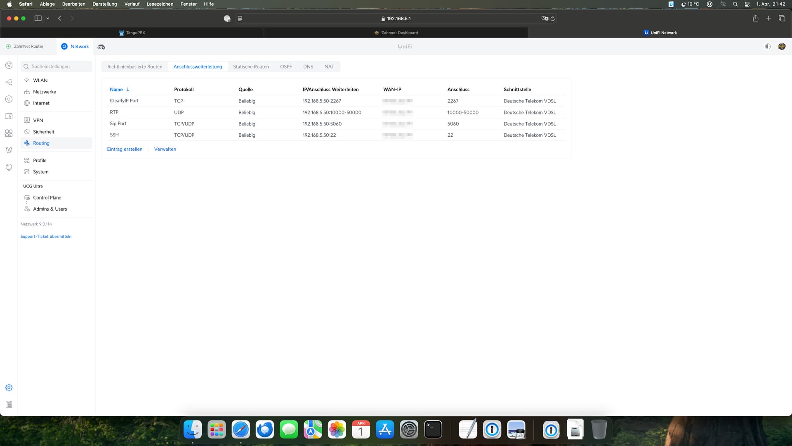
Task: Open Statische Routen tab
Action: (251, 66)
